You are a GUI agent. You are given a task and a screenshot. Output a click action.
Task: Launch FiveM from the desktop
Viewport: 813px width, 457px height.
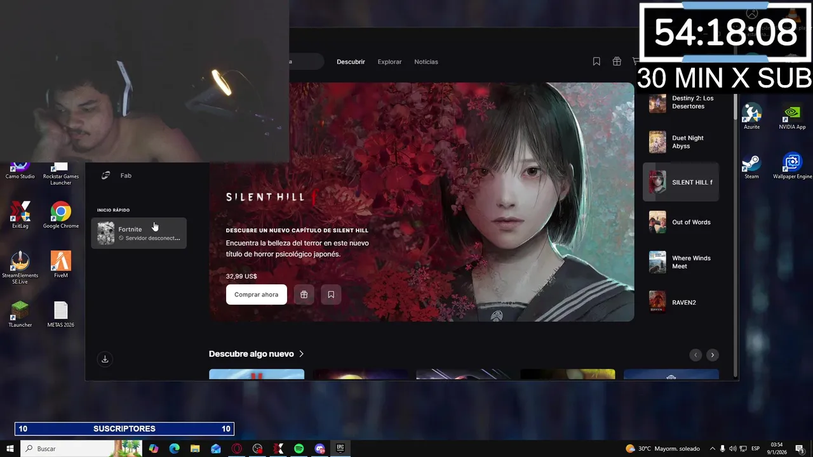tap(61, 264)
